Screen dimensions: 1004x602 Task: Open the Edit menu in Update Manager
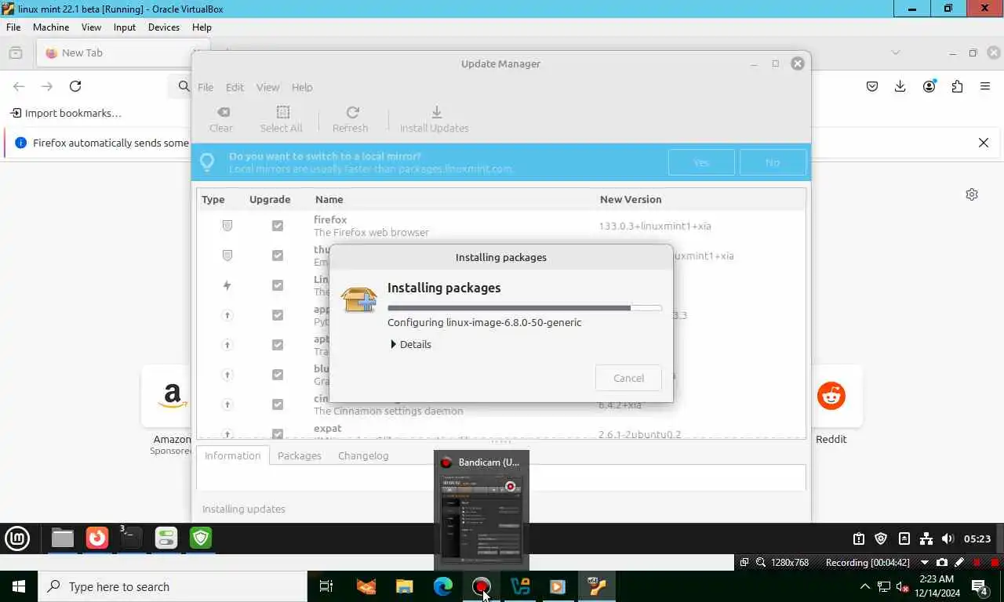235,87
